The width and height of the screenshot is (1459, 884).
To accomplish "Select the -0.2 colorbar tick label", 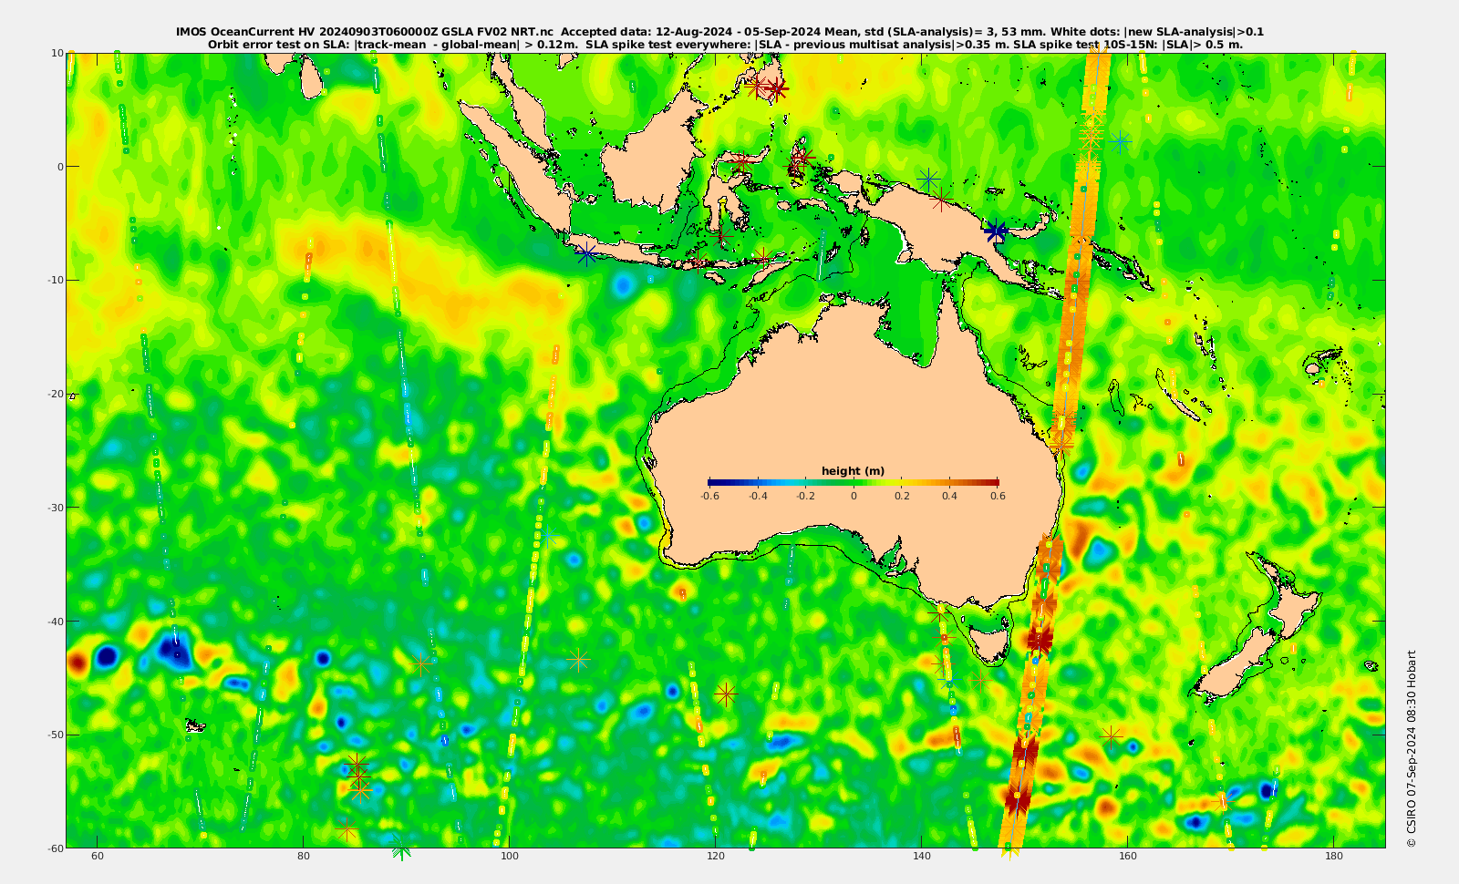I will coord(806,497).
